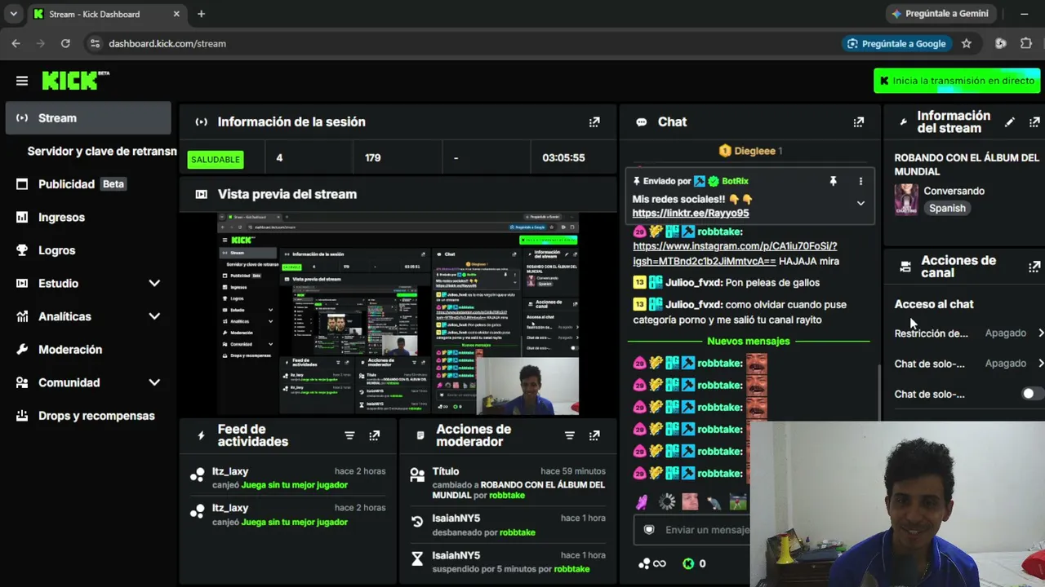1045x587 pixels.
Task: Select Stream in the sidebar
Action: (88, 118)
